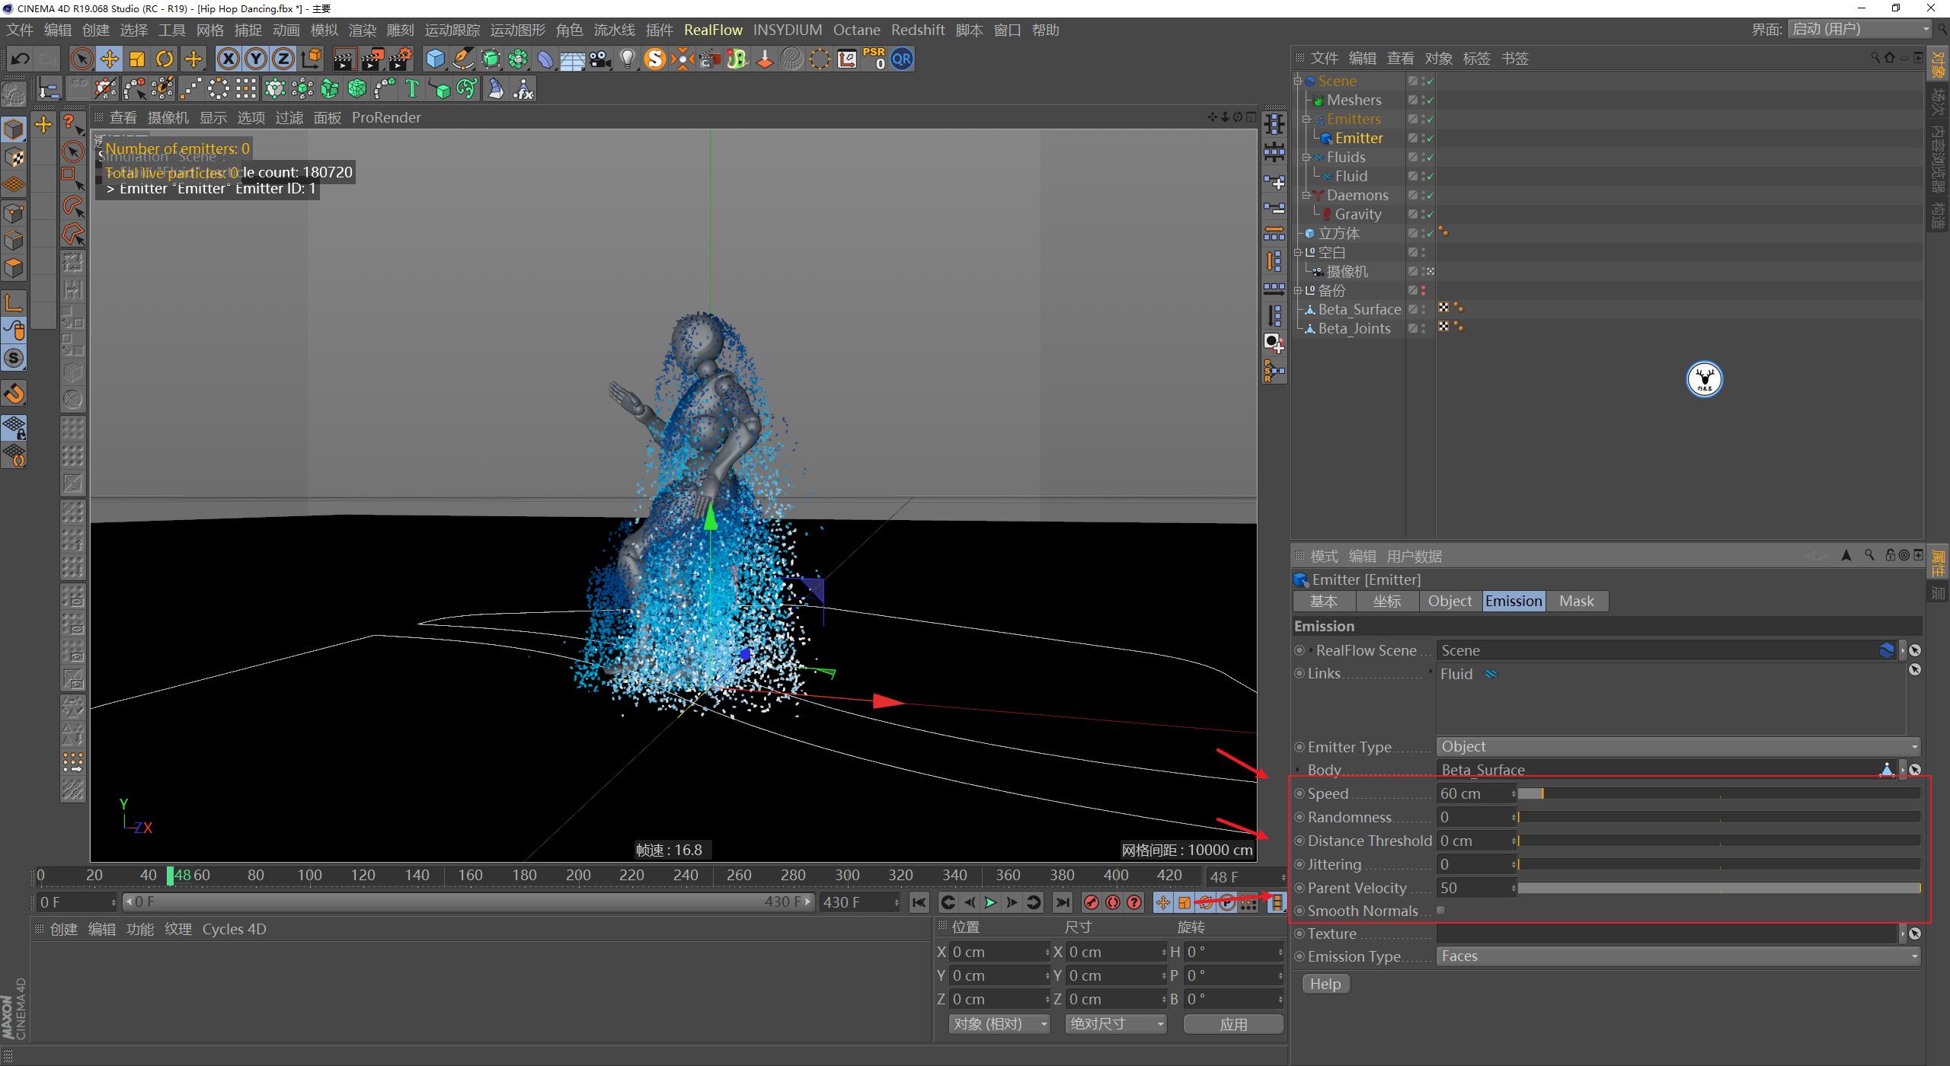Open the Emission Type dropdown showing Faces
The image size is (1950, 1066).
[1676, 956]
